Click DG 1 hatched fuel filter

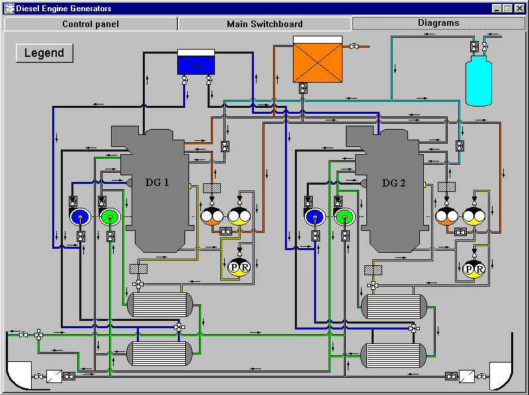pos(212,188)
